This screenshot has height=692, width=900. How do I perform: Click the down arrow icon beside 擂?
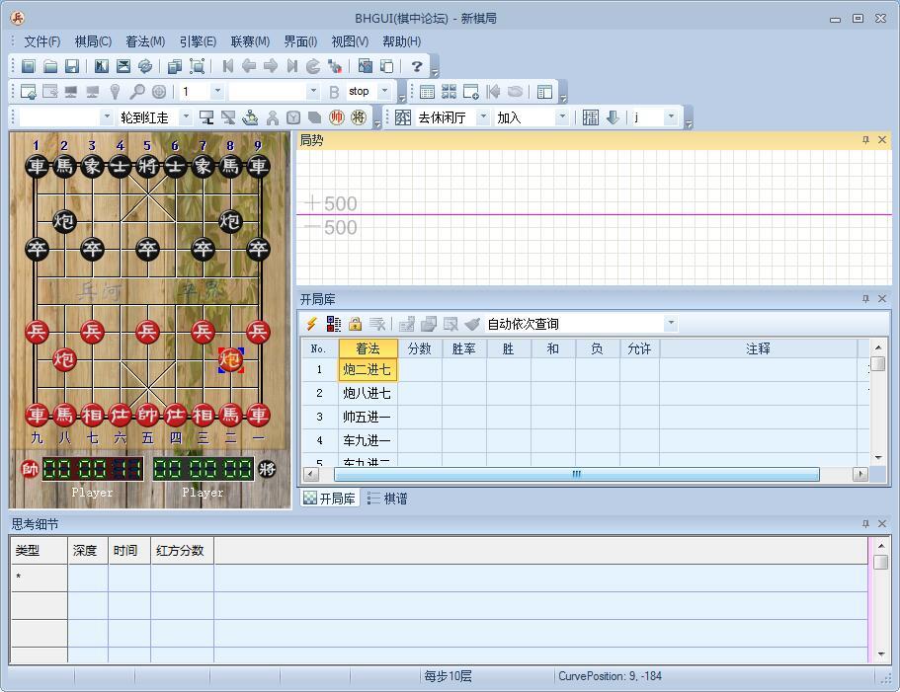613,117
